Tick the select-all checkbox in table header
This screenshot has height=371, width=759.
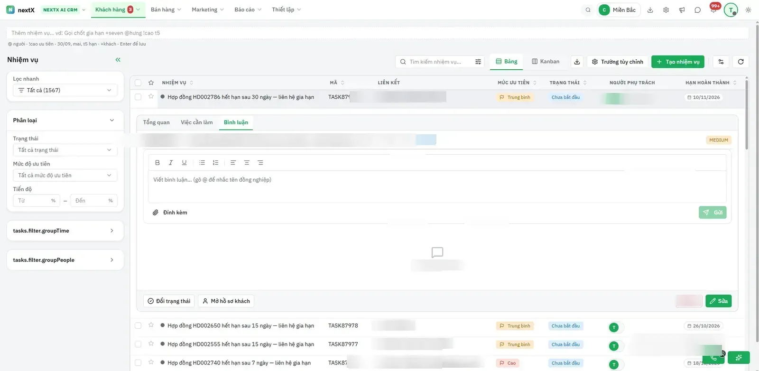coord(138,83)
